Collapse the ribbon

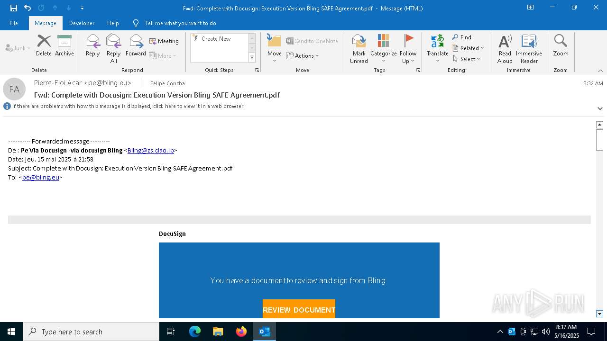coord(600,71)
